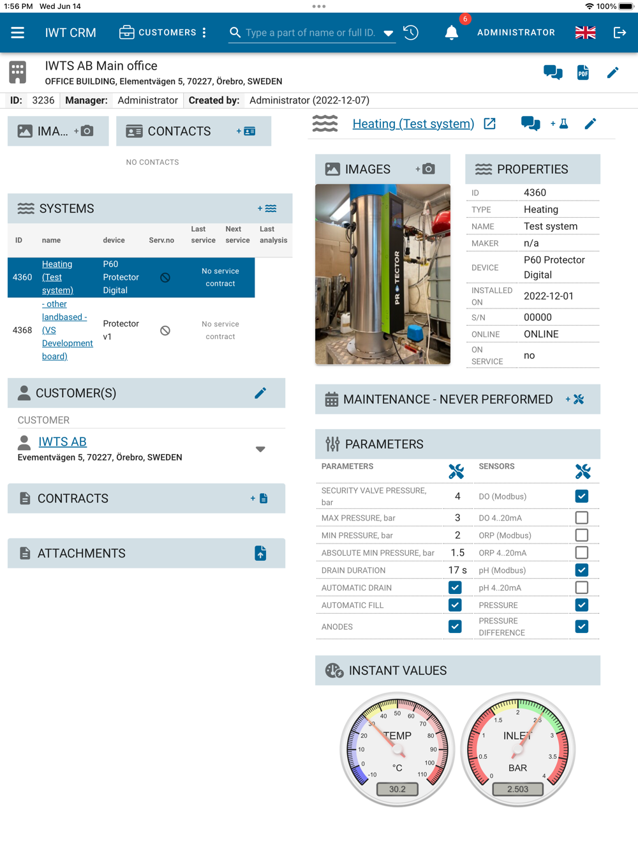Toggle DO 4..20mA sensor checkbox

(x=582, y=517)
